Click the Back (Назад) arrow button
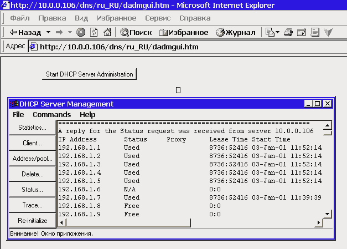The width and height of the screenshot is (347, 249). click(25, 33)
